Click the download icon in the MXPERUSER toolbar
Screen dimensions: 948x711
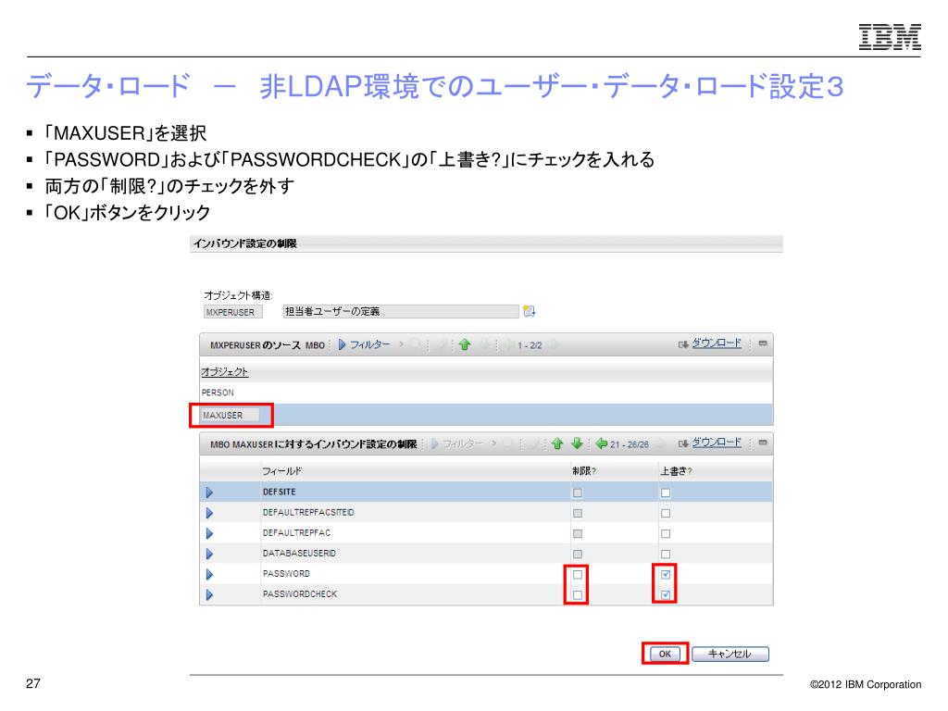(683, 344)
